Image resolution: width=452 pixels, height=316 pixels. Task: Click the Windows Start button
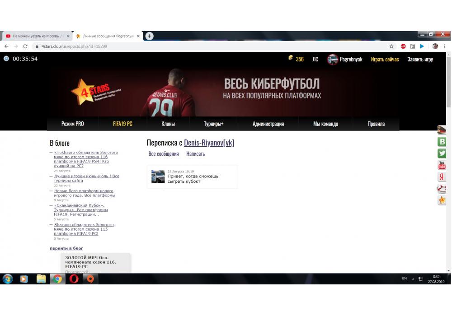(x=8, y=279)
